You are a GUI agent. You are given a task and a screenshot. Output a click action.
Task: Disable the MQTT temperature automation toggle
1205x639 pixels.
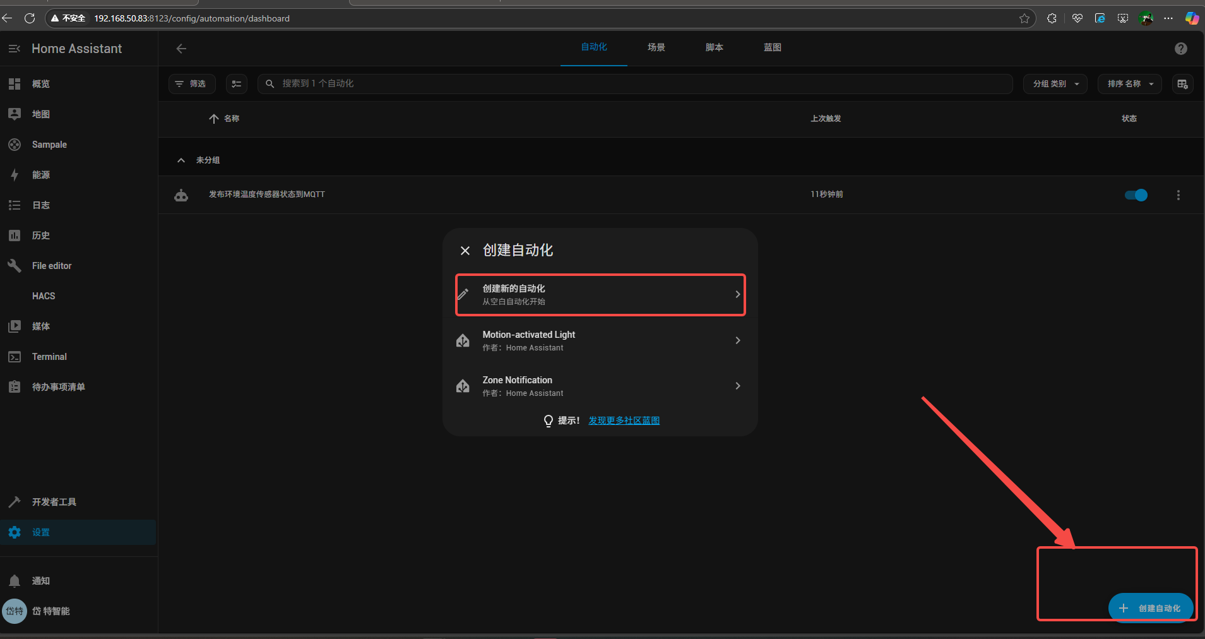[x=1136, y=195]
